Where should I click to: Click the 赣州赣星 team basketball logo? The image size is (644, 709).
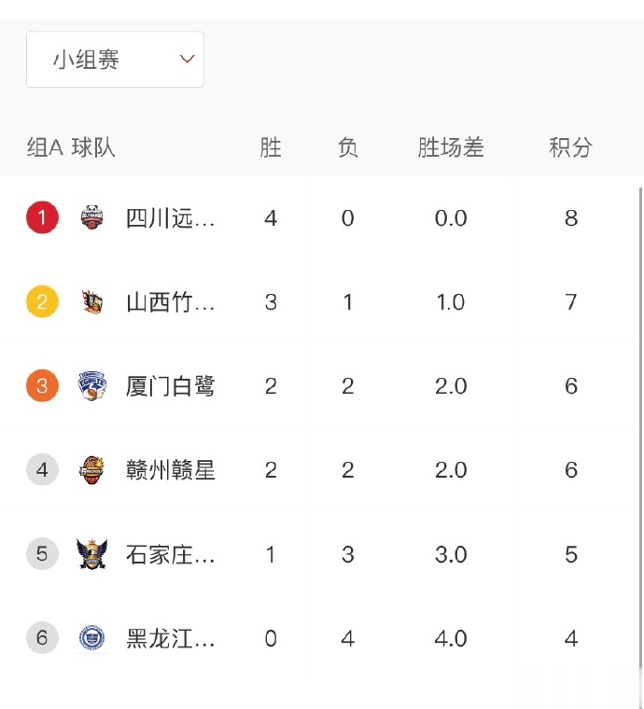click(92, 470)
